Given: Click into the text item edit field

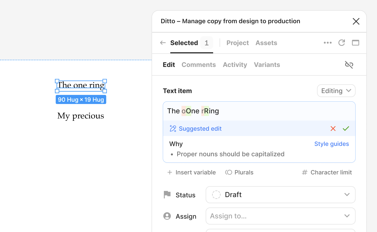Looking at the screenshot, I should click(259, 111).
